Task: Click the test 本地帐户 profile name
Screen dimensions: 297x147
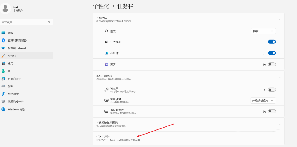Action: pos(18,9)
